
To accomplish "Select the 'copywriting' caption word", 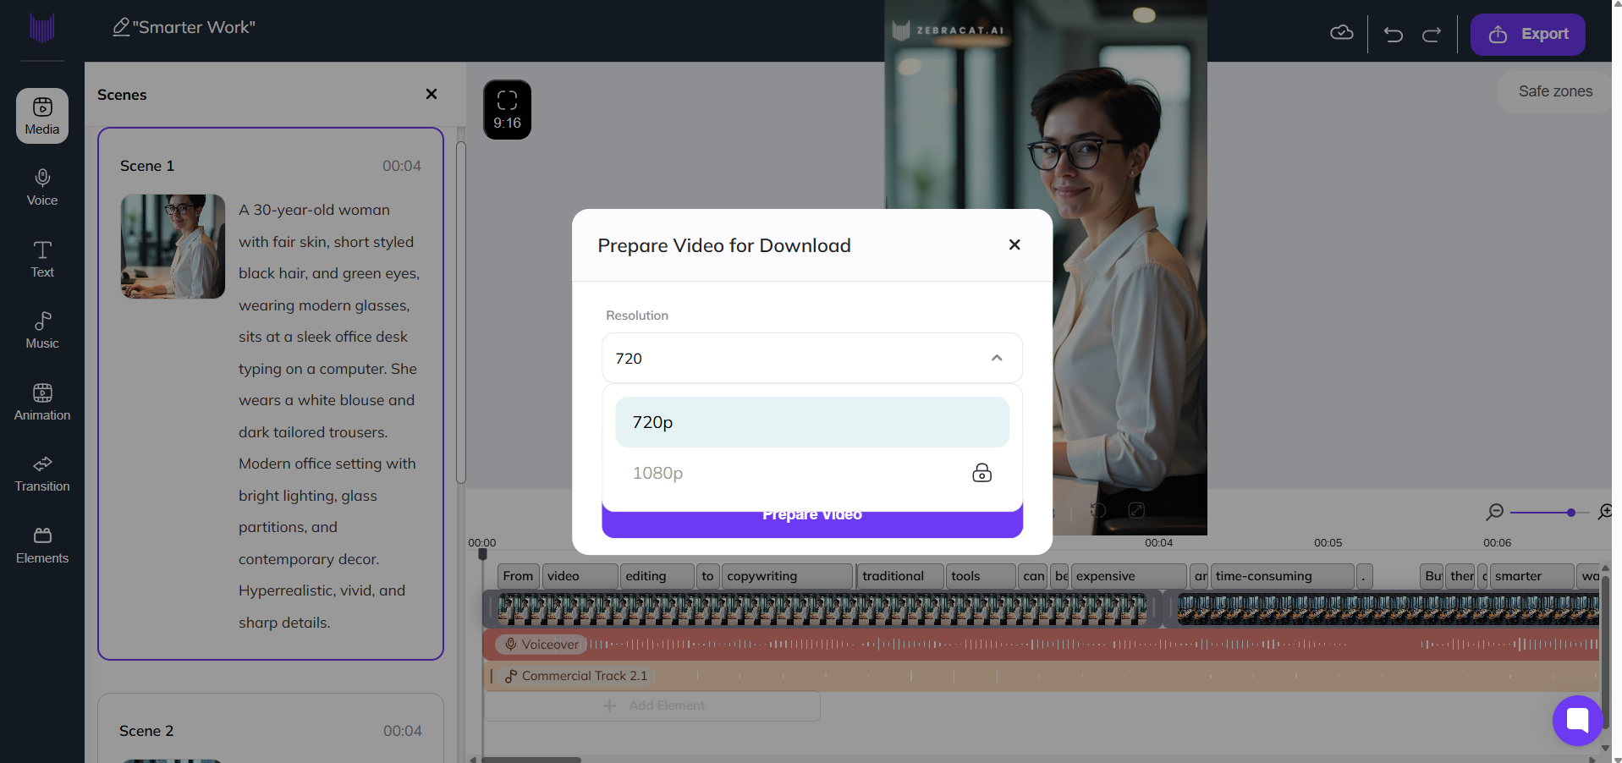I will pos(787,576).
